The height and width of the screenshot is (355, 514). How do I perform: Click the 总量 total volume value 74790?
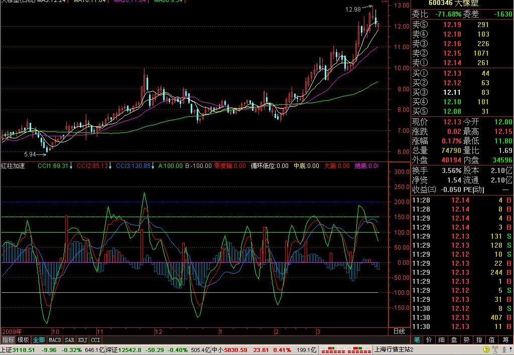451,150
